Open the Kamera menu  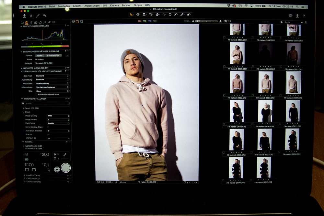pos(114,6)
